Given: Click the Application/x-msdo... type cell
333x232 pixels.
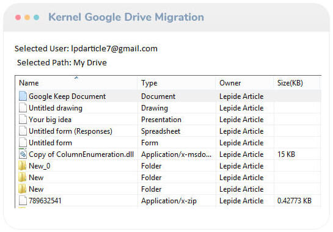Looking at the screenshot, I should (176, 154).
